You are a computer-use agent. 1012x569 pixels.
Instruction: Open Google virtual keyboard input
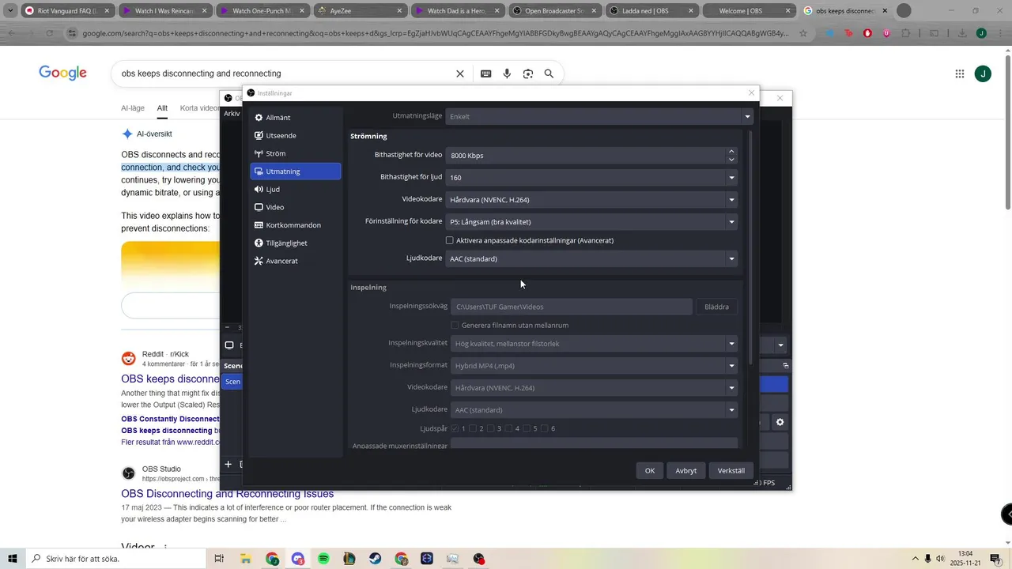coord(486,73)
